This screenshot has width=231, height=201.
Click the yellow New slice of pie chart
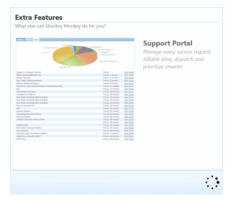pyautogui.click(x=62, y=55)
